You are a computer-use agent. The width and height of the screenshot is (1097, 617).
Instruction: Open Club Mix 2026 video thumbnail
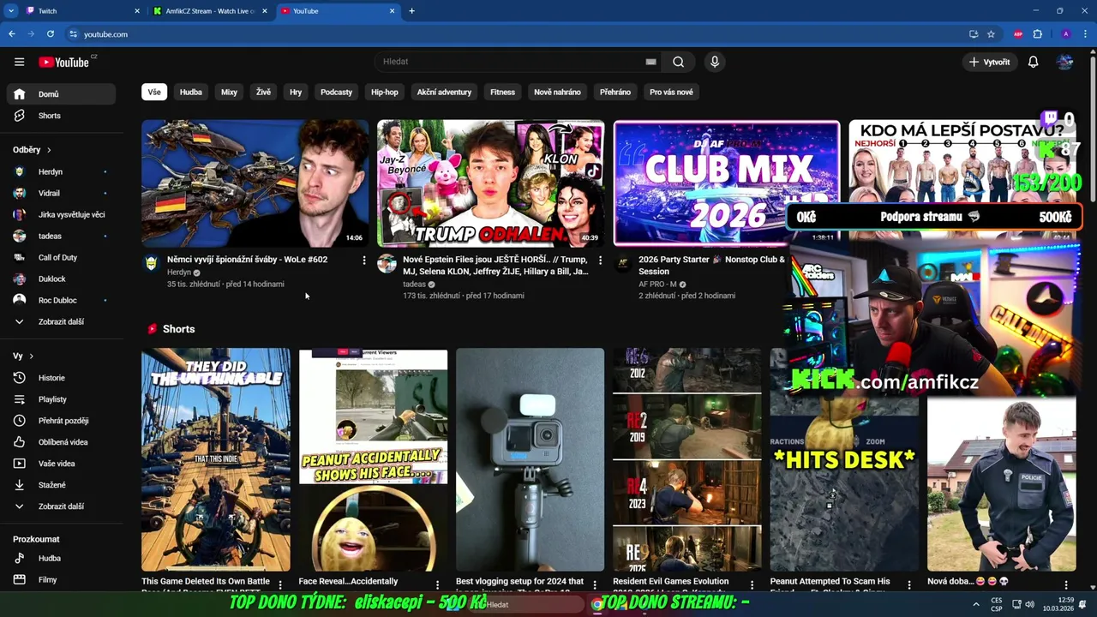coord(727,183)
